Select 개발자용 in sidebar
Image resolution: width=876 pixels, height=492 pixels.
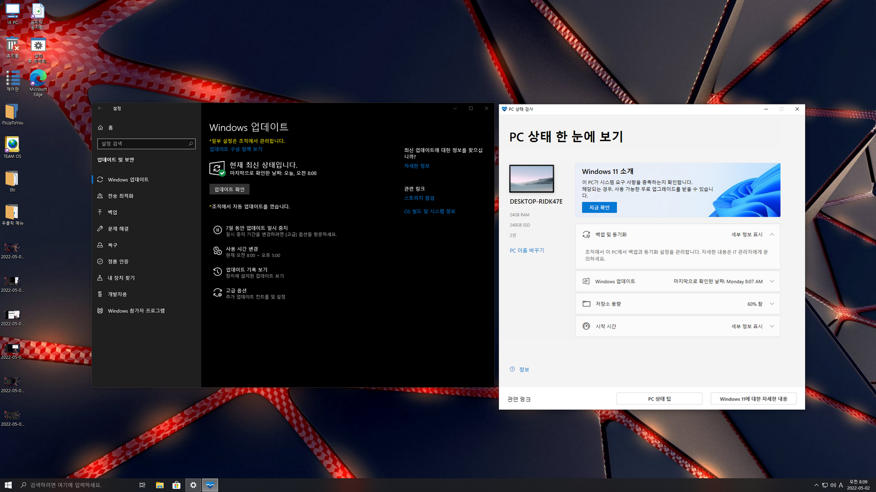[x=146, y=294]
